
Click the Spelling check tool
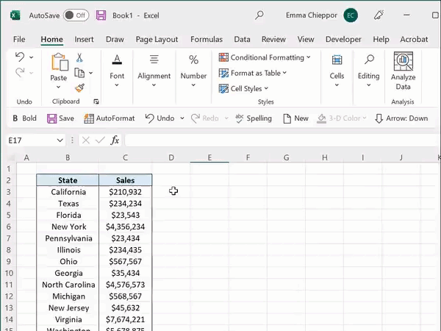[x=253, y=118]
